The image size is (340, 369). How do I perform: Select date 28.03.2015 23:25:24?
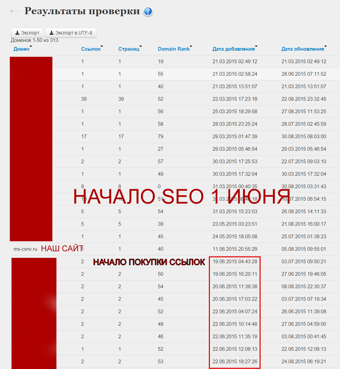pos(235,124)
